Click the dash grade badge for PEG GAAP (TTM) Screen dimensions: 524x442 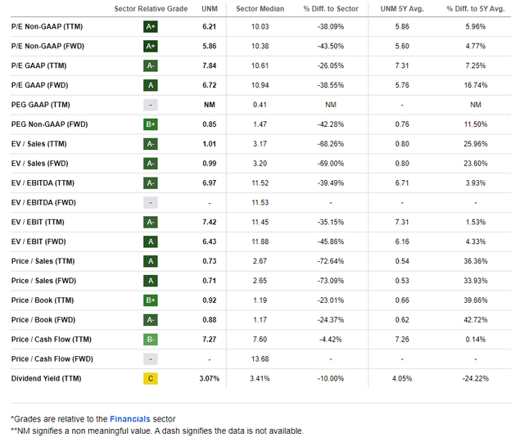pos(151,105)
